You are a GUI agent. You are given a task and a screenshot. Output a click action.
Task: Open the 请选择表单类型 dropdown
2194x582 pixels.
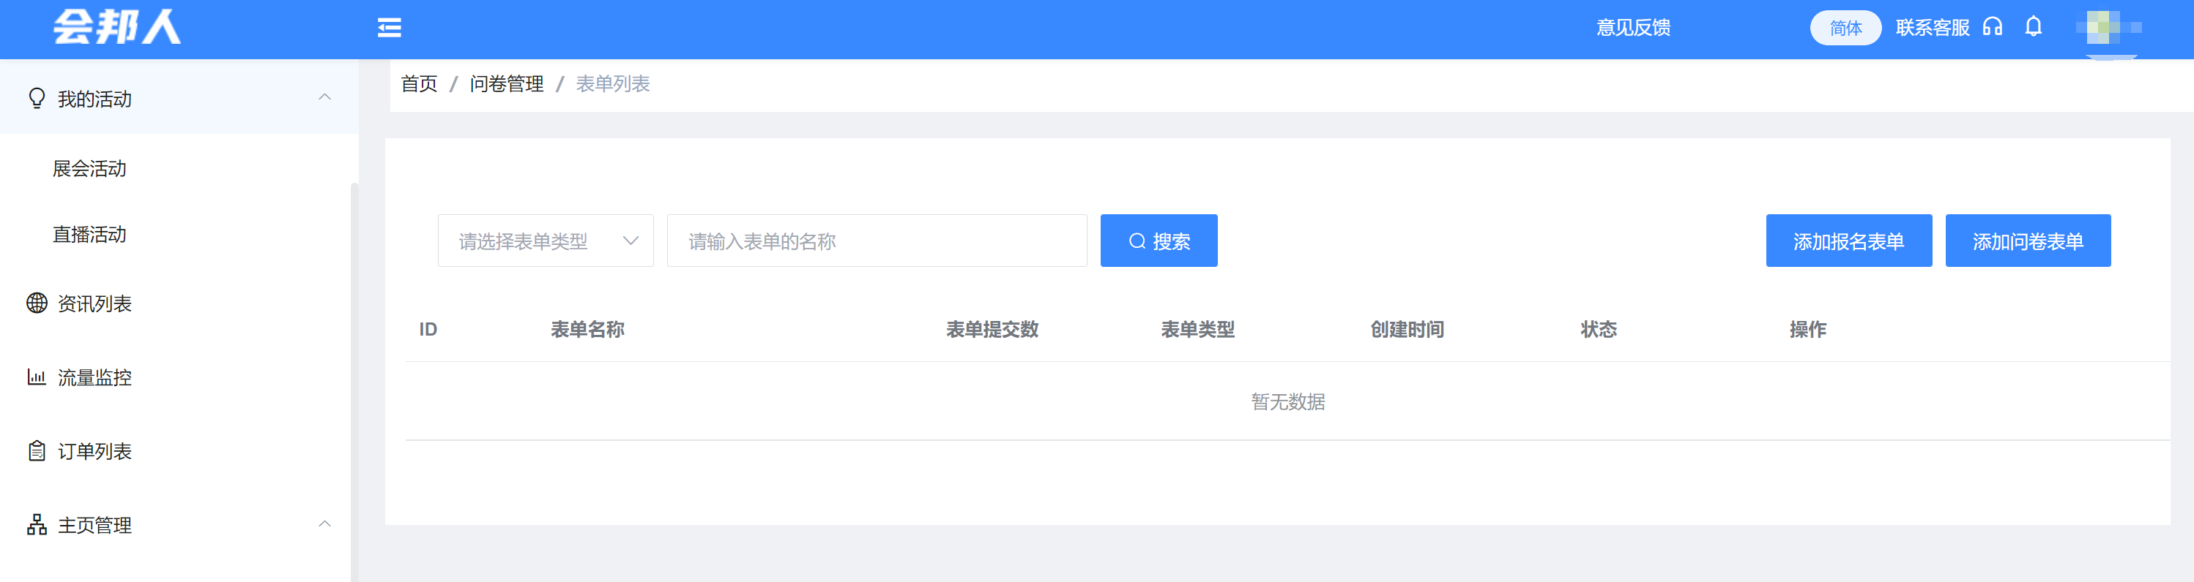pyautogui.click(x=545, y=241)
